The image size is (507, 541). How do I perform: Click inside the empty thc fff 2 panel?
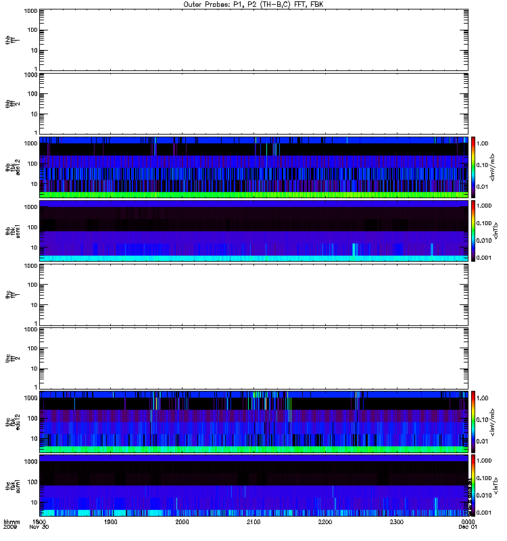(254, 359)
